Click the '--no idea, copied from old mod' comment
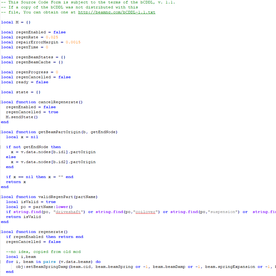 click(x=43, y=252)
